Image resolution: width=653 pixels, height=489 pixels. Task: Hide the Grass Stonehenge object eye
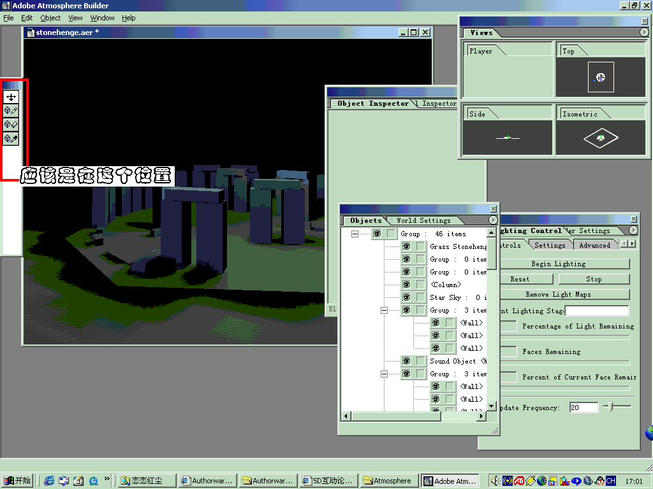(406, 246)
